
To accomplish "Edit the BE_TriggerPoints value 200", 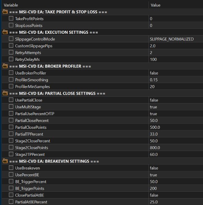I will click(153, 189).
